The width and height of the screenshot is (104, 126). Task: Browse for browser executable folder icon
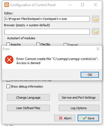click(95, 32)
